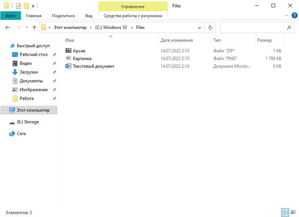Click the Help question mark icon
Image resolution: width=299 pixels, height=217 pixels.
(x=294, y=15)
